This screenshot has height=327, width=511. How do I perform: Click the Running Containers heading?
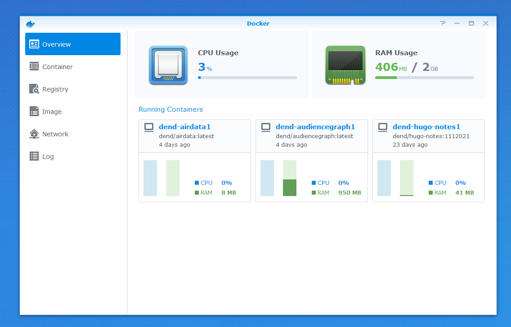click(170, 109)
